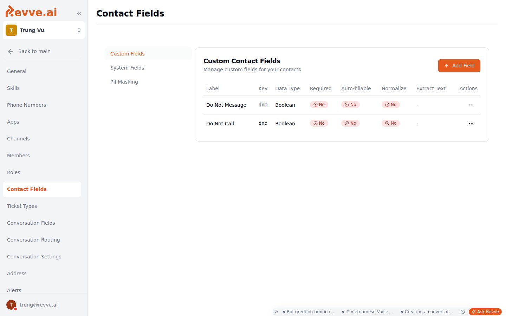Click the Ask Revve button
This screenshot has width=506, height=316.
[485, 312]
